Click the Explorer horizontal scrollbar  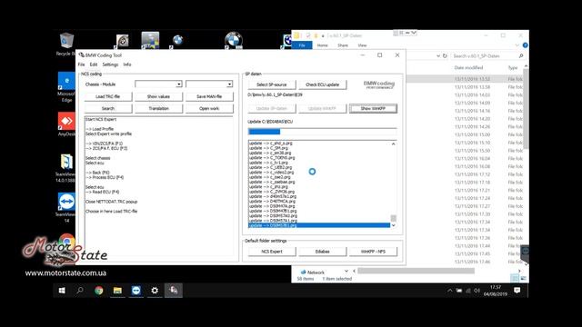pyautogui.click(x=416, y=271)
